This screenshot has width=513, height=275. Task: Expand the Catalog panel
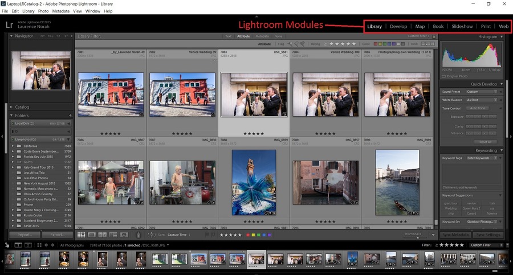(x=11, y=107)
